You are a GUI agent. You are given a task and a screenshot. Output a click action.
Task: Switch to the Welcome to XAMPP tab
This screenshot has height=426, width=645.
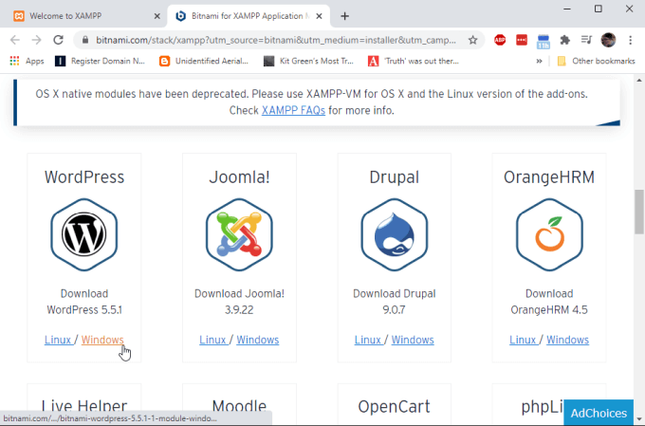83,16
